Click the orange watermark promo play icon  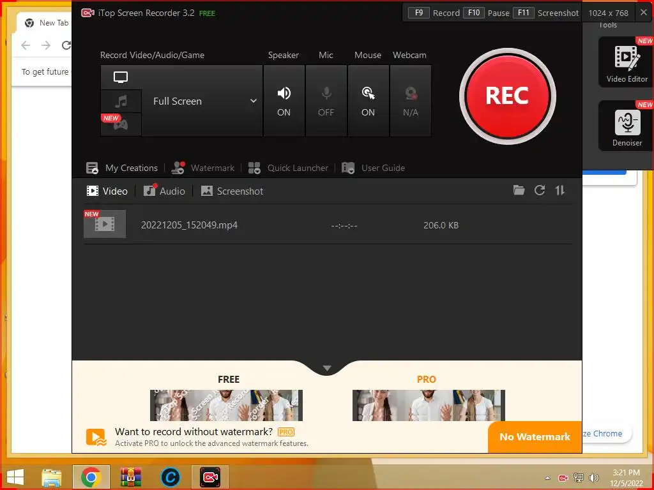(x=96, y=438)
